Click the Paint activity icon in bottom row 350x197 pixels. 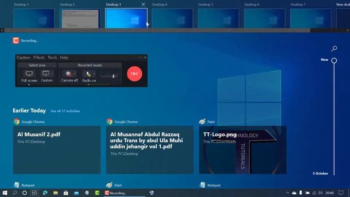click(109, 185)
